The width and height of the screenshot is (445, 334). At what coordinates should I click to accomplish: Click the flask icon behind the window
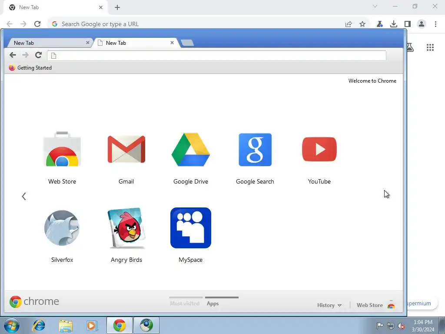[x=410, y=47]
